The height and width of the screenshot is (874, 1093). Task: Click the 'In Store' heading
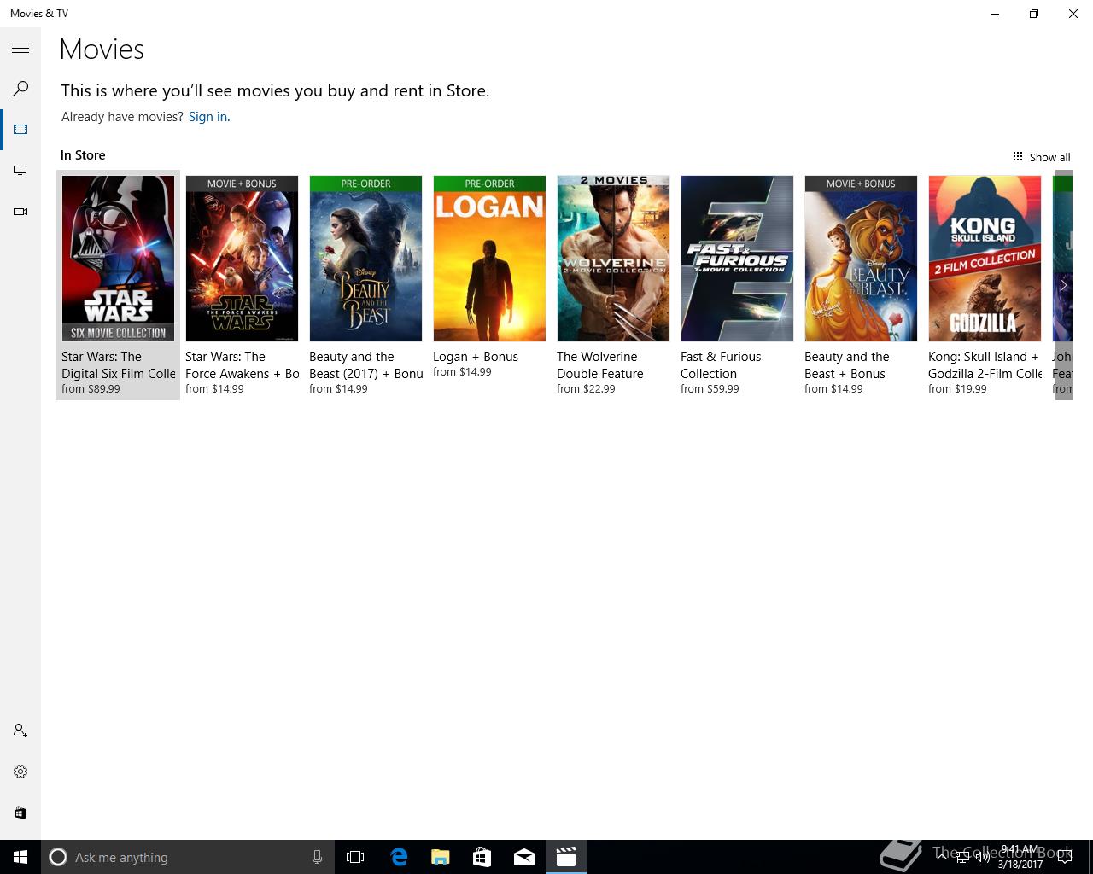[x=83, y=155]
